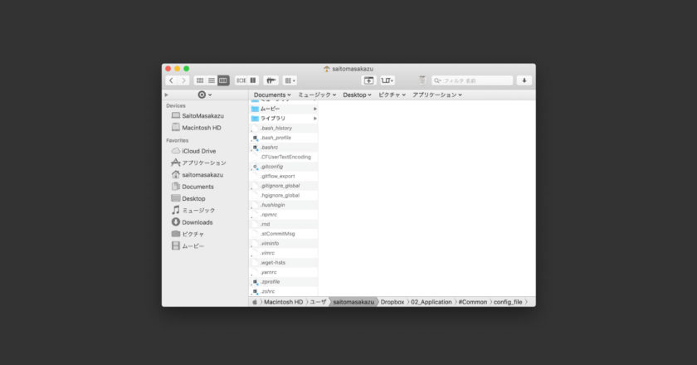Toggle the dual pane browser button
This screenshot has width=697, height=365.
point(253,80)
